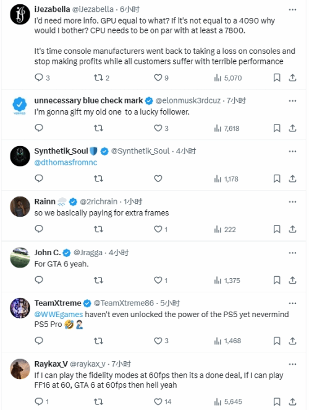Reply to Rainn's extra frames tweet
Viewport: 309px width, 410px height.
coord(39,229)
